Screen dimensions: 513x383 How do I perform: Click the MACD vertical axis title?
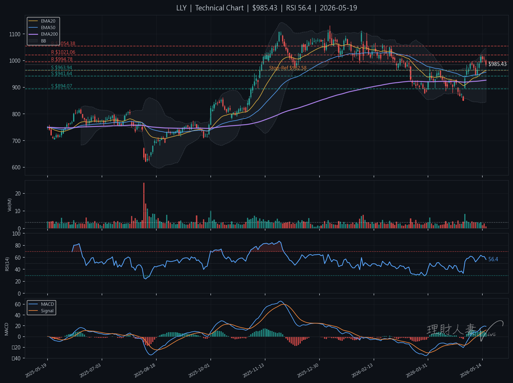click(x=7, y=329)
